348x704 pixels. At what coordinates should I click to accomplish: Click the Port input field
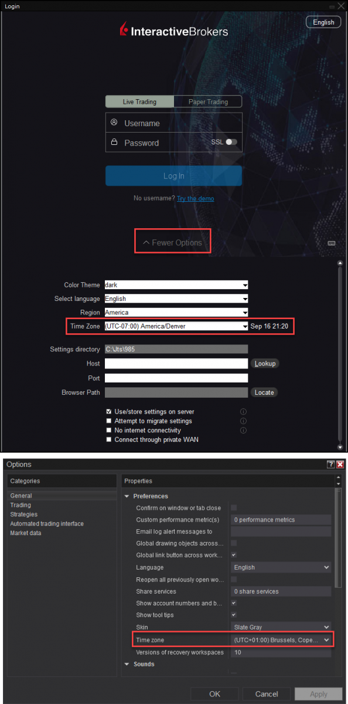176,378
